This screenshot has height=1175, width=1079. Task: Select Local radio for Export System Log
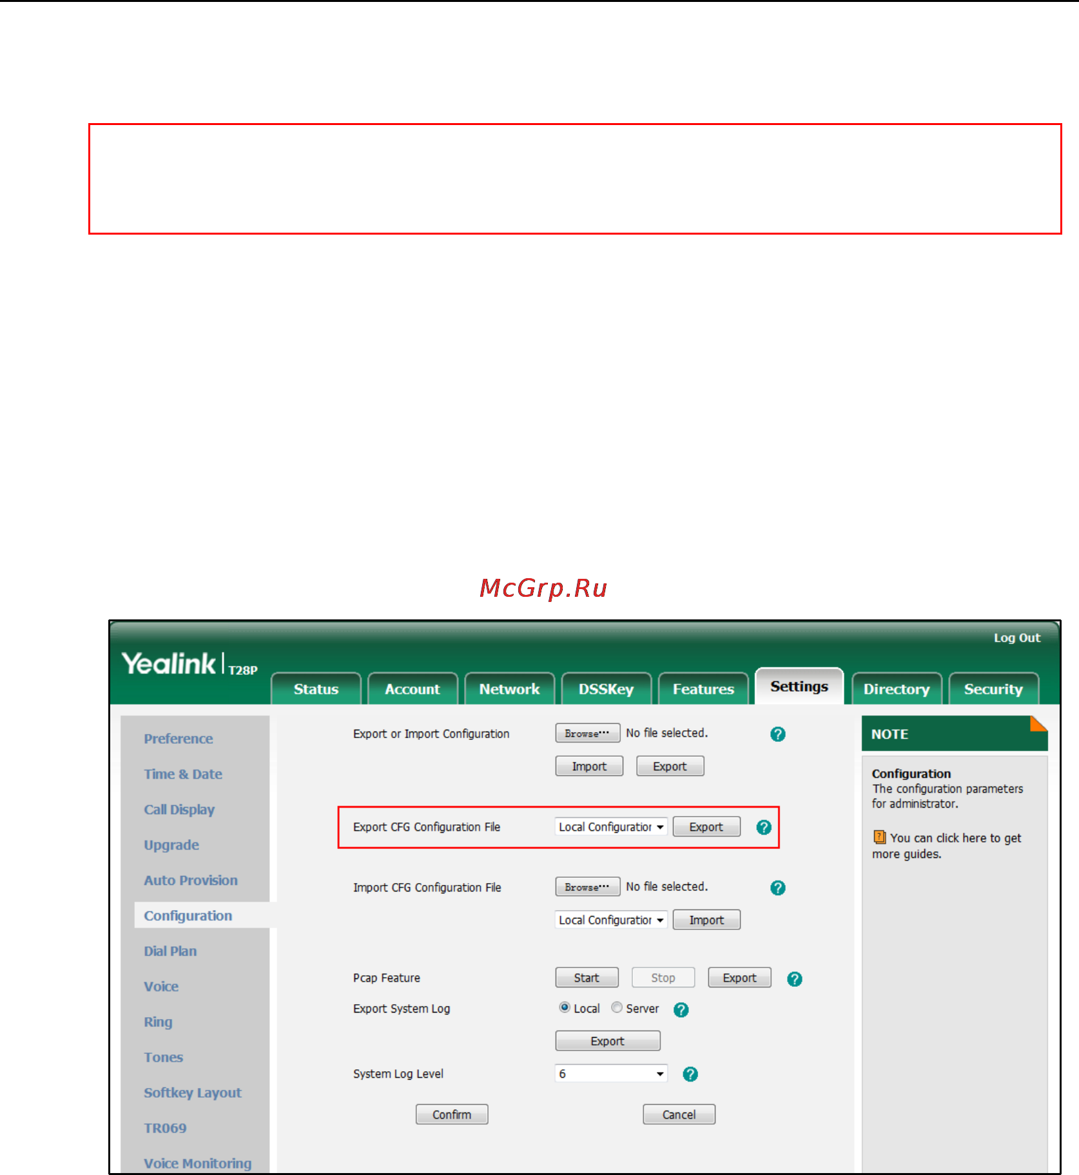(x=565, y=1007)
